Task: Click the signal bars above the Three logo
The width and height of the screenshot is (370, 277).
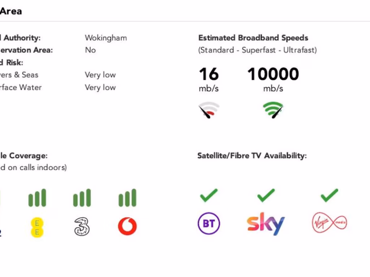Action: 82,198
